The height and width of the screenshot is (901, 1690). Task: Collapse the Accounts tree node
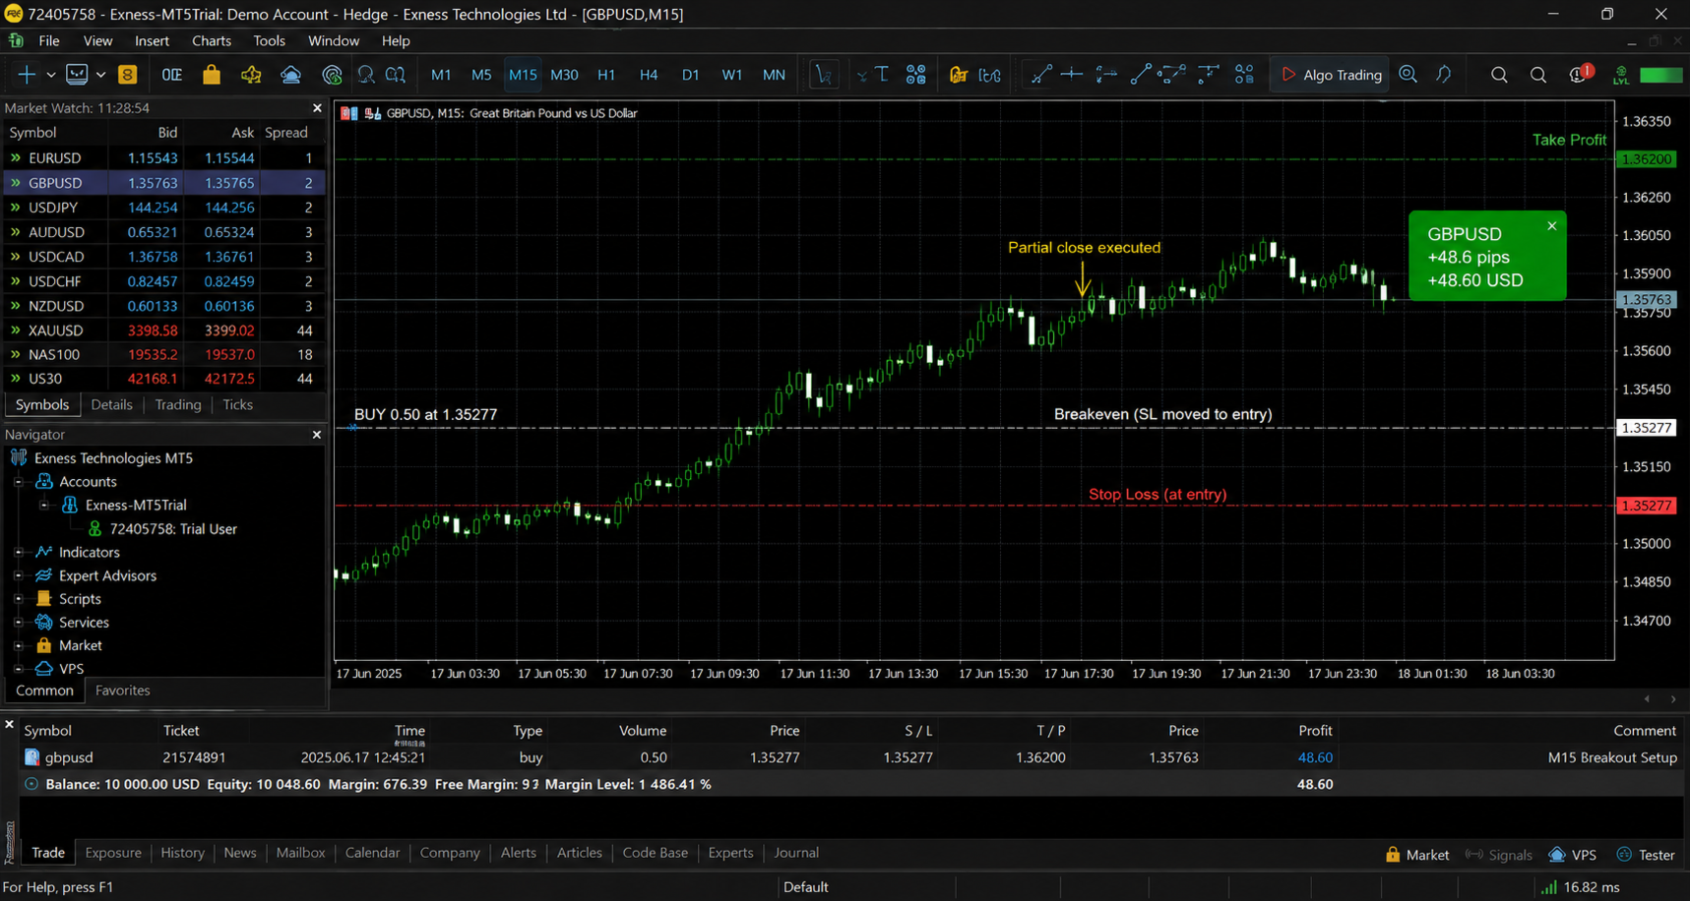19,482
